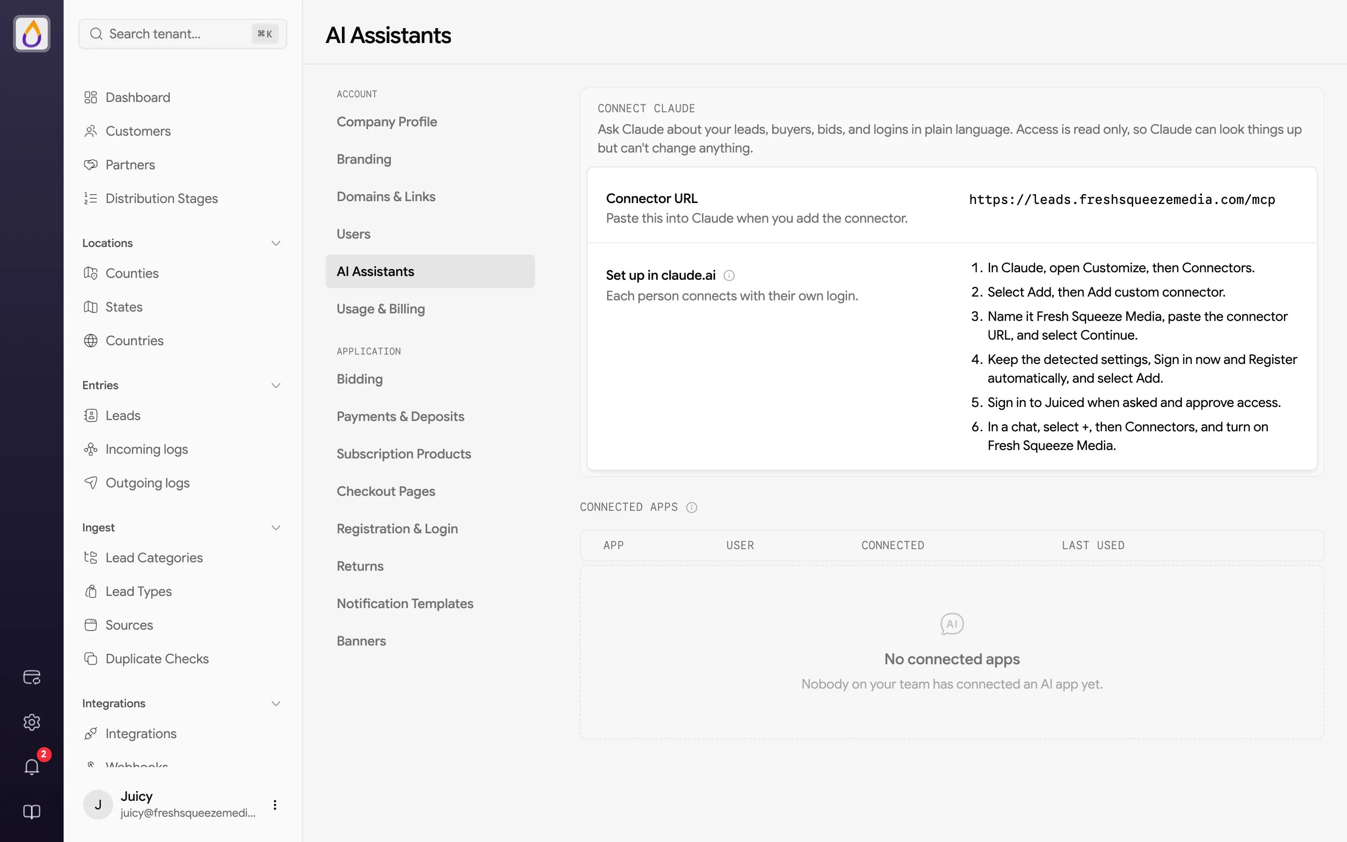Open Registration & Login settings
This screenshot has height=842, width=1347.
[x=430, y=529]
